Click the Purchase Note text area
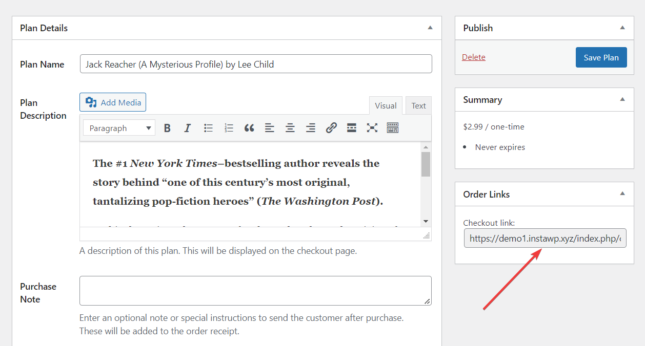645x346 pixels. tap(255, 291)
